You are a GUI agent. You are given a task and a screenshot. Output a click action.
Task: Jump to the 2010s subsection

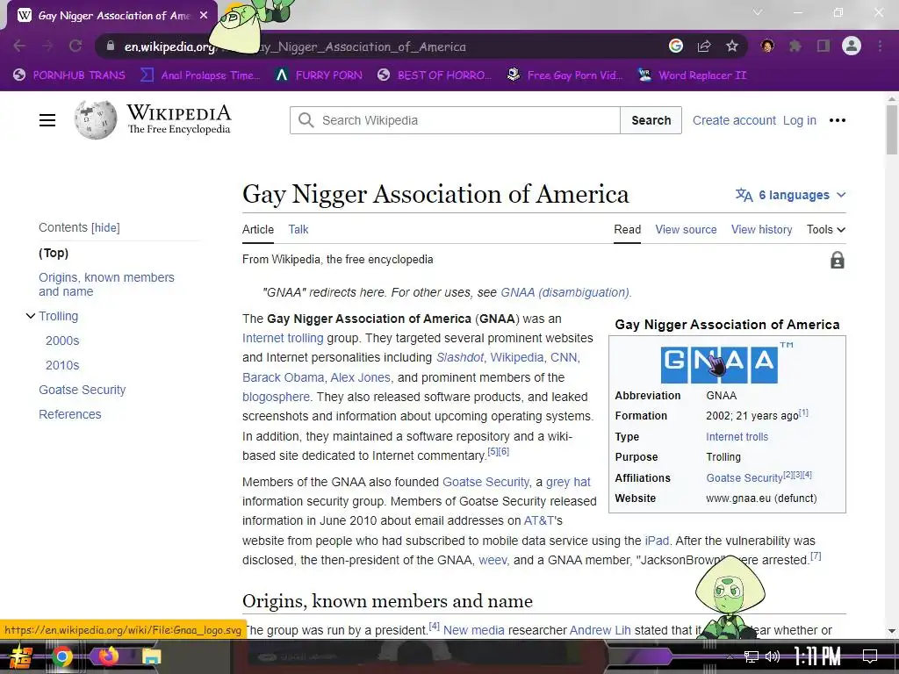point(62,365)
